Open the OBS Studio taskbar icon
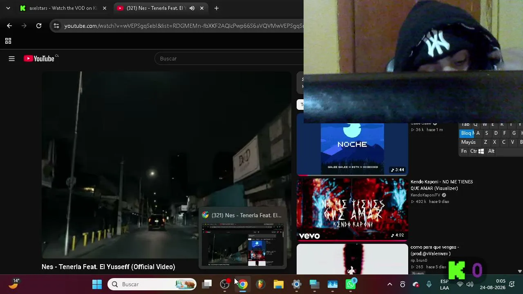This screenshot has height=294, width=523. [x=225, y=284]
